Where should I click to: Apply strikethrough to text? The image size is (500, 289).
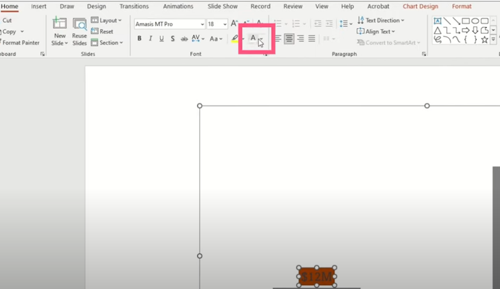pyautogui.click(x=184, y=38)
